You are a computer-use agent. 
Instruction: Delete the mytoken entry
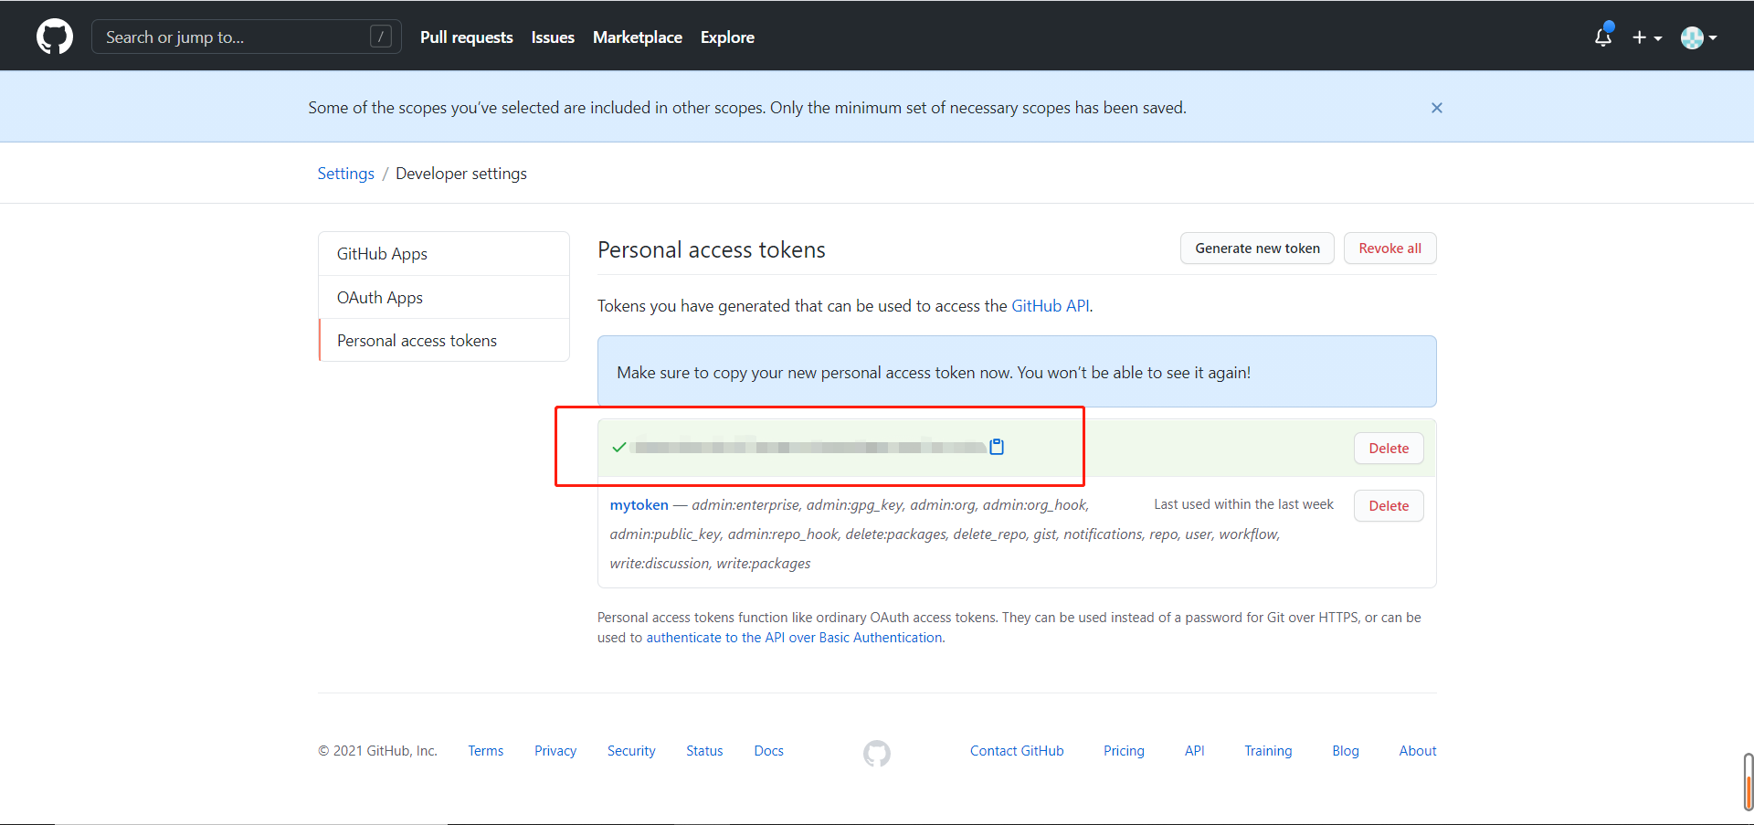1389,505
